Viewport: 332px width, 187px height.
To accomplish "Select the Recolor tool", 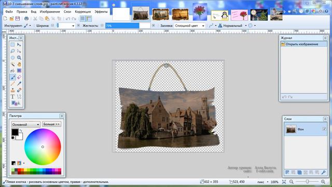I will 19,90.
